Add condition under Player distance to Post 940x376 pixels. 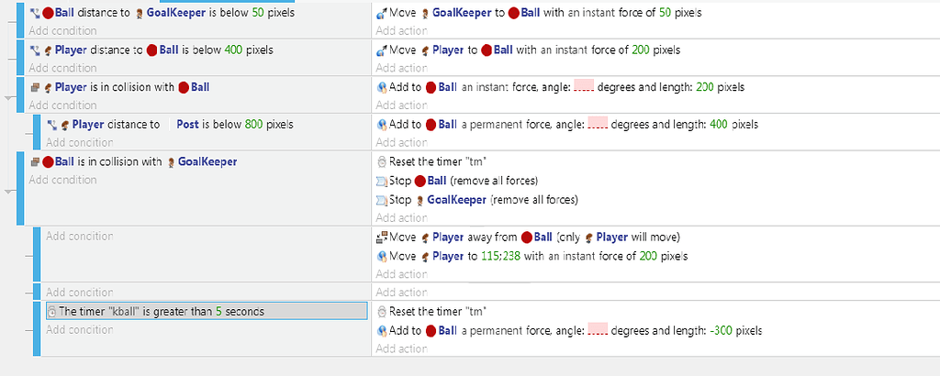click(80, 142)
